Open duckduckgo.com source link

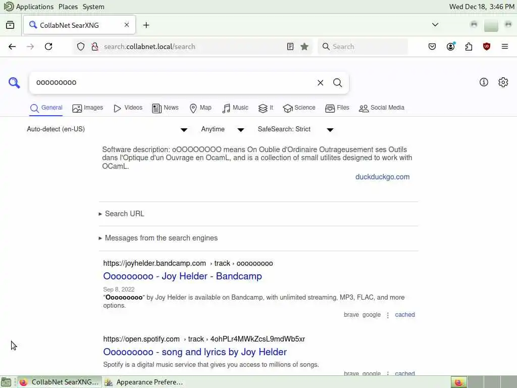(x=383, y=177)
